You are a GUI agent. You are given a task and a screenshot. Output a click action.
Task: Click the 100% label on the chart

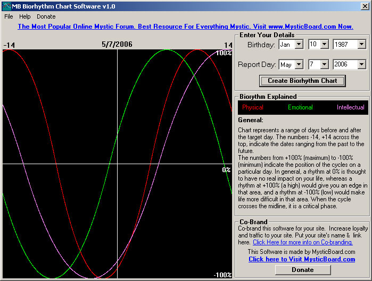pos(224,53)
